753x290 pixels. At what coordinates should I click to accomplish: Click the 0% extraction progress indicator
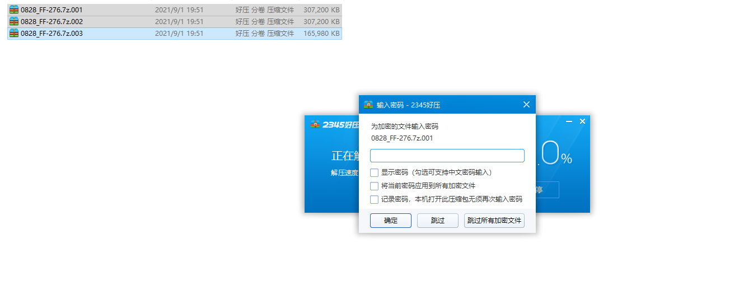pos(554,154)
